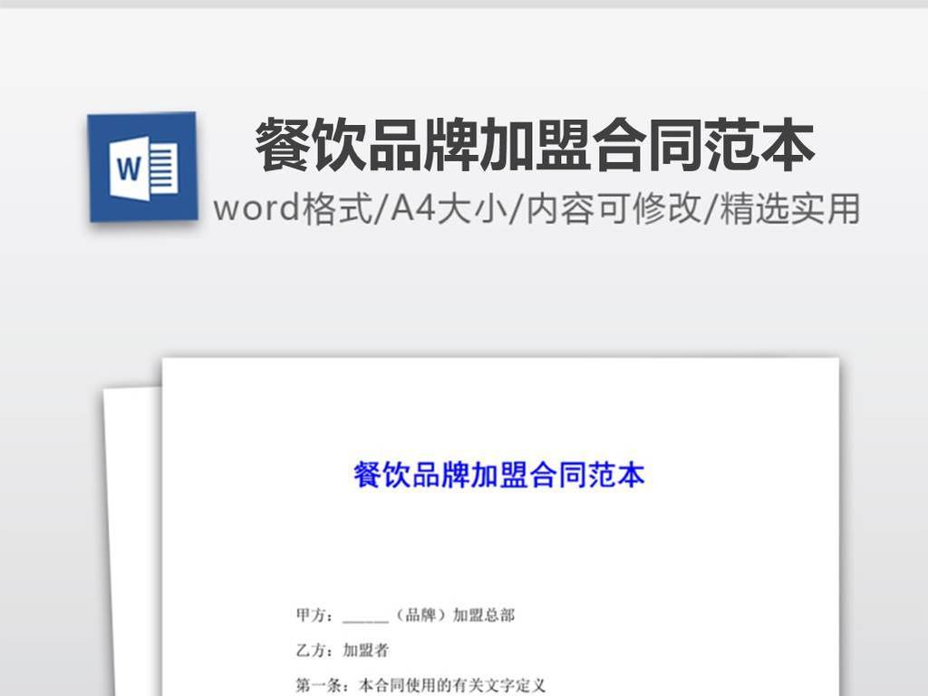Click the white W letter on Word icon
This screenshot has height=696, width=928.
129,168
